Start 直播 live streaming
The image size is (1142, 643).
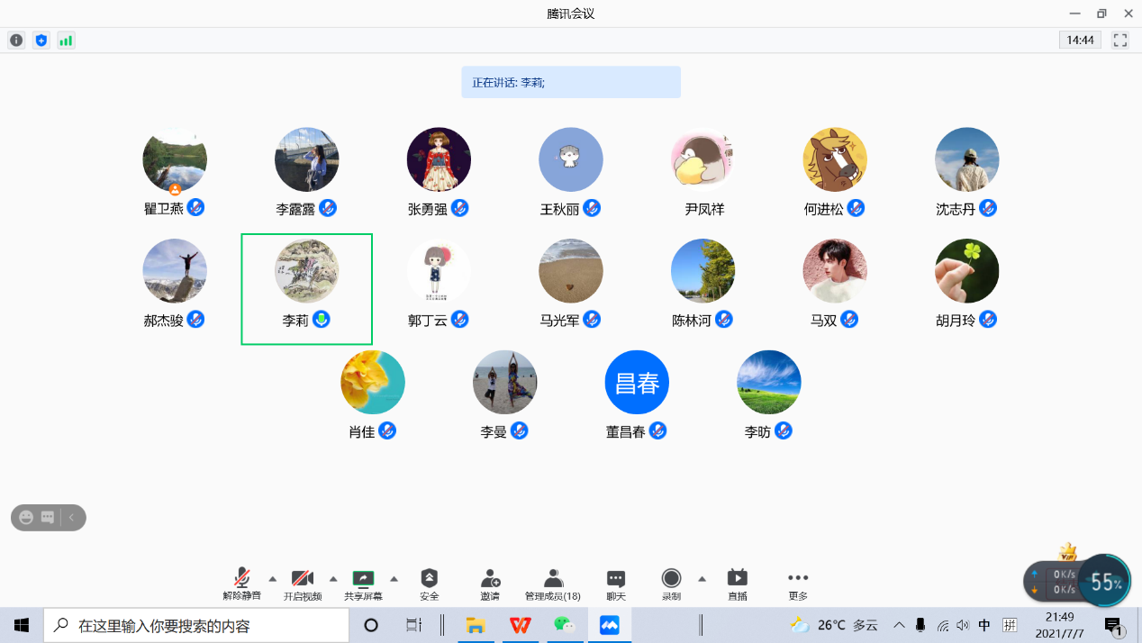(x=738, y=584)
